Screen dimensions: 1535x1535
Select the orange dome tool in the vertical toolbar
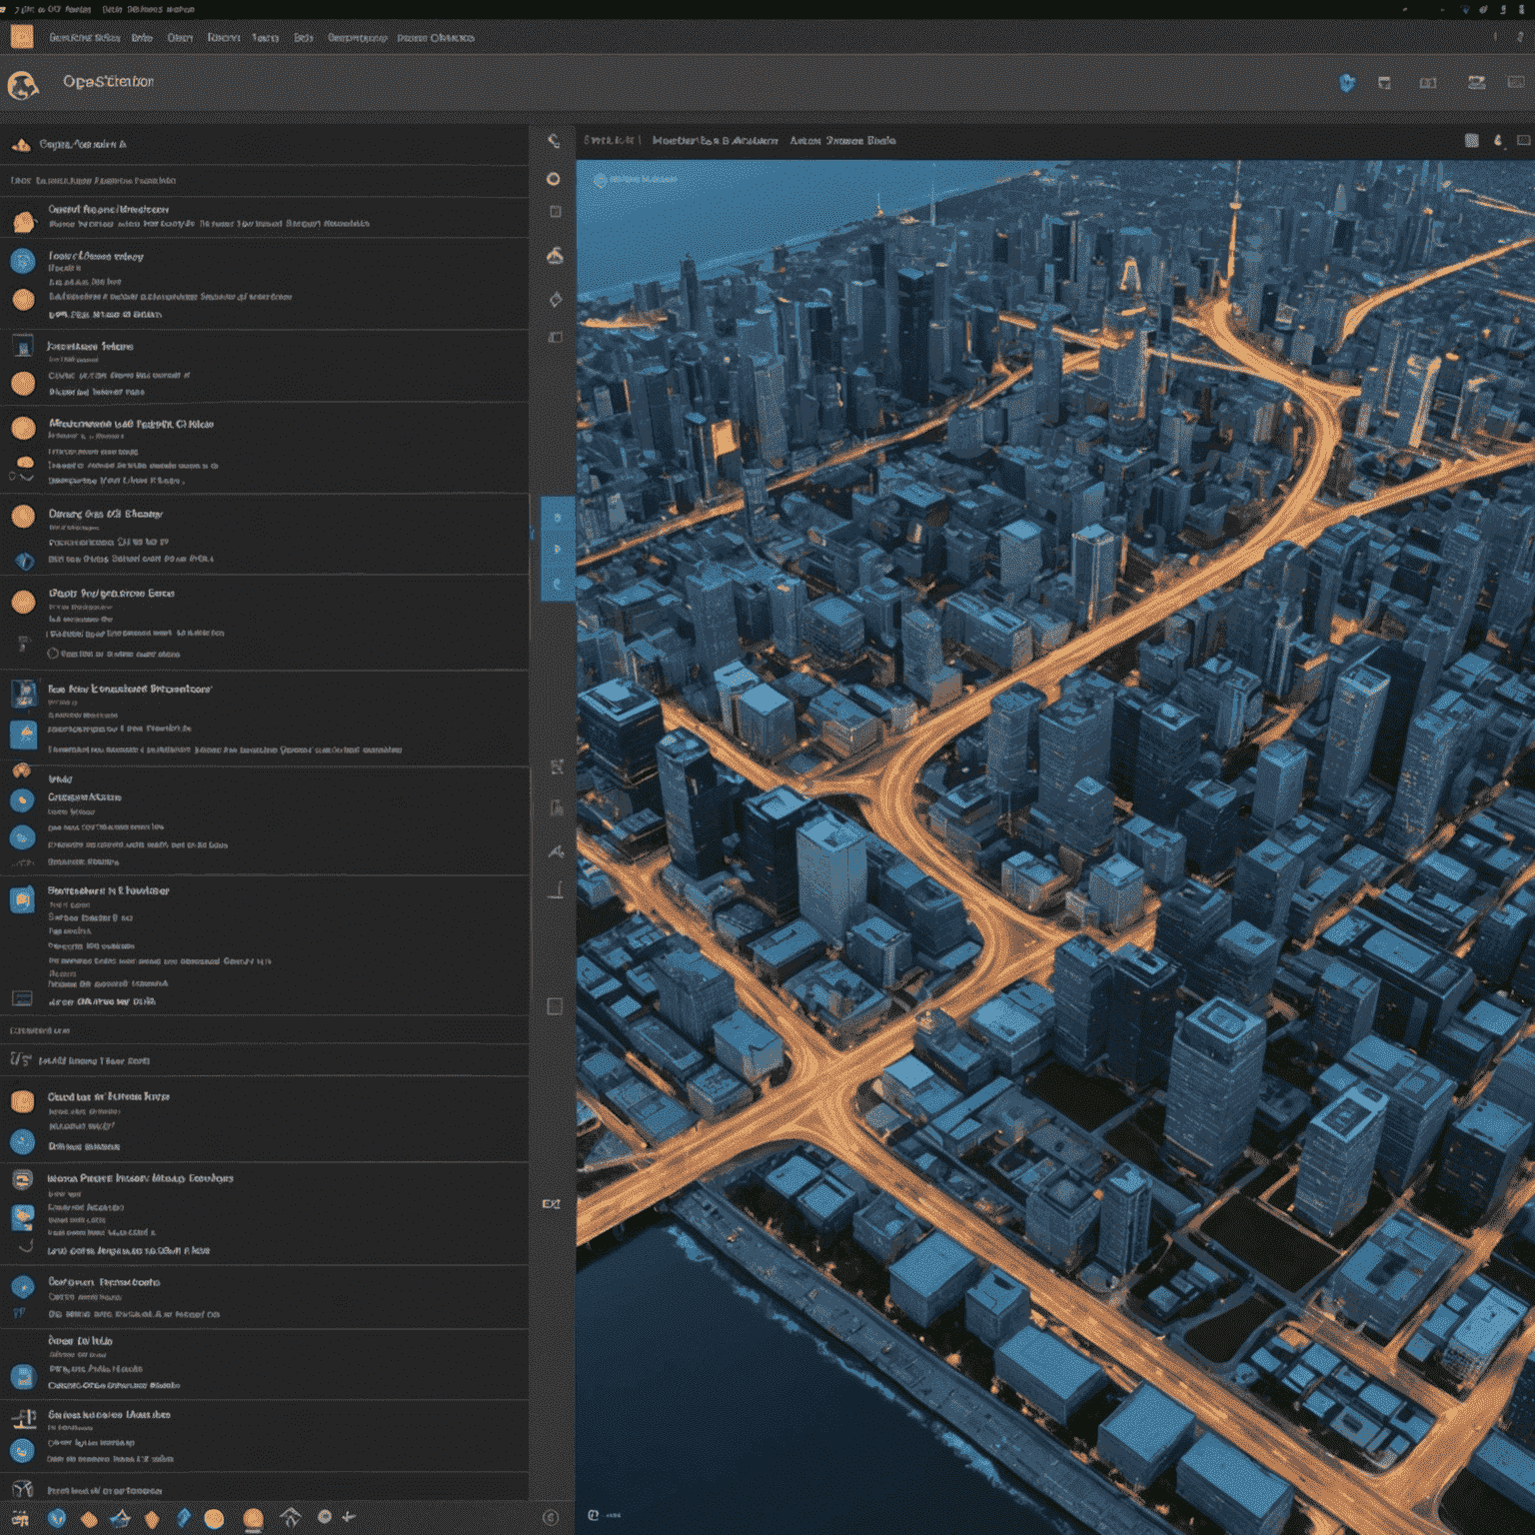(x=555, y=256)
